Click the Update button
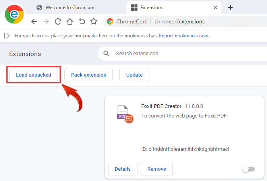Viewport: 267px width, 181px height. click(134, 75)
